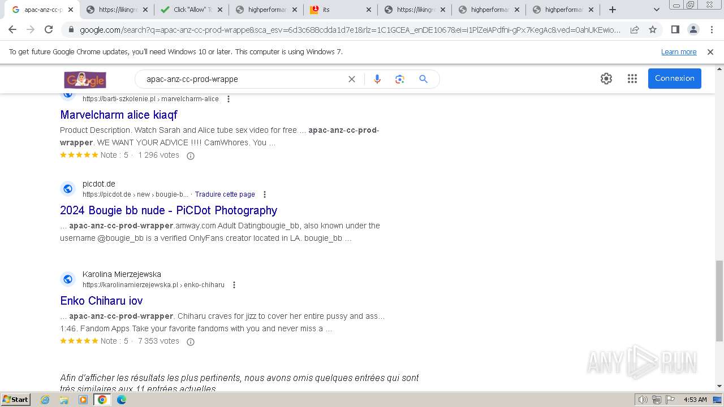This screenshot has width=724, height=407.
Task: Click the volume speaker tray icon
Action: [643, 400]
